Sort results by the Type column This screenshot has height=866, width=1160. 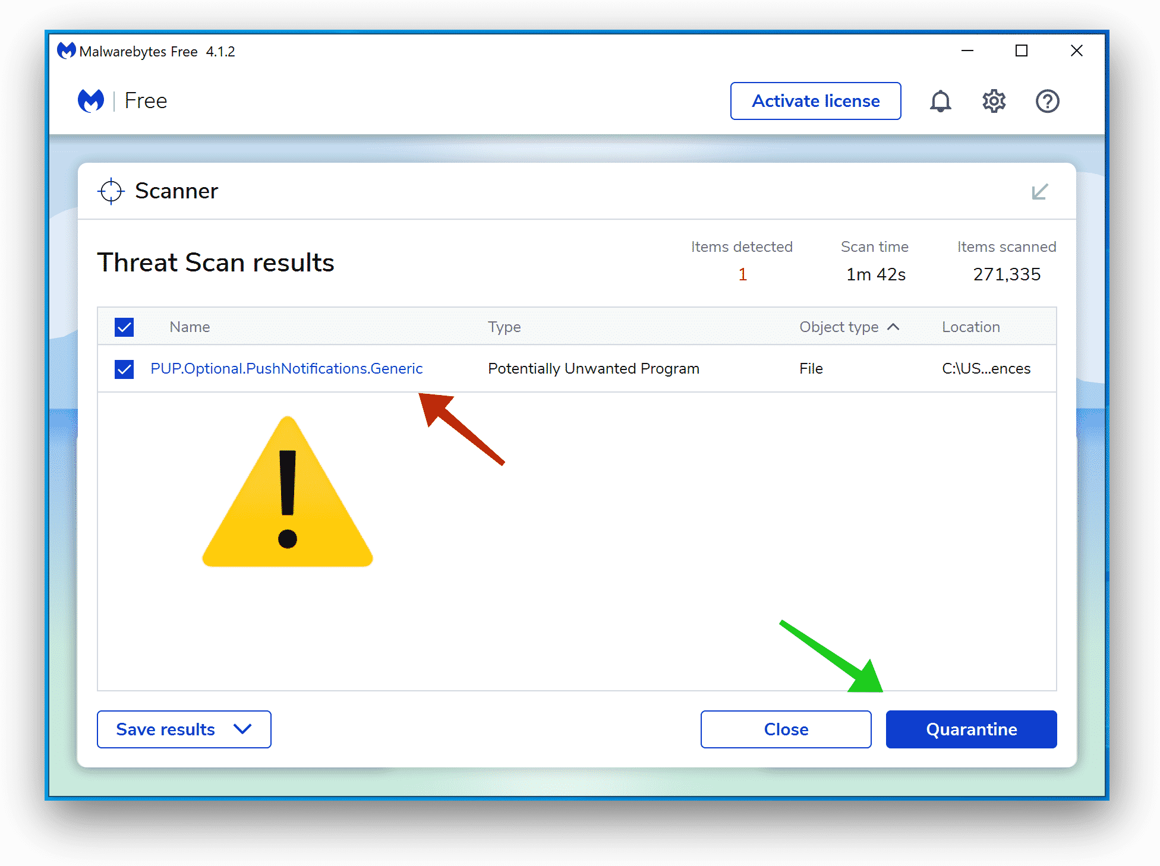click(x=504, y=327)
